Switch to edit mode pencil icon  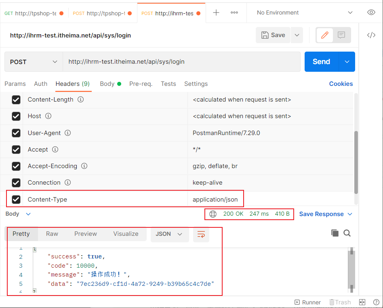[x=324, y=35]
